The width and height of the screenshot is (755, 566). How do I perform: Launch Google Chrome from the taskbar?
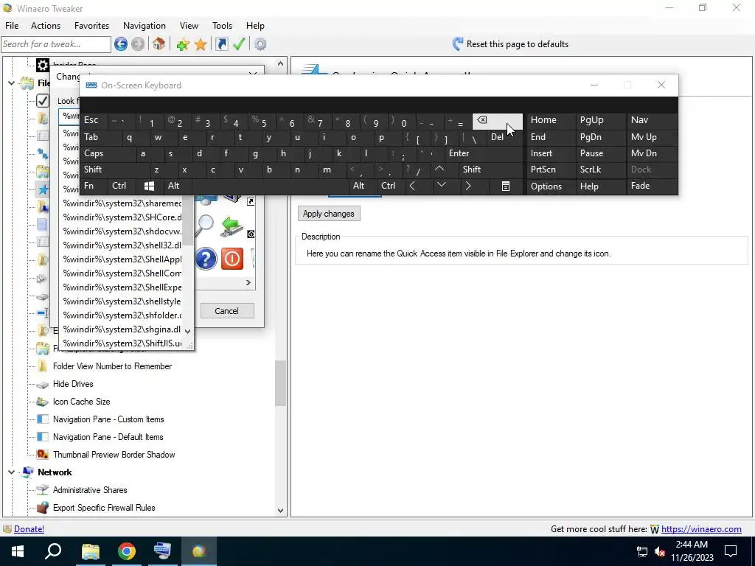(127, 551)
